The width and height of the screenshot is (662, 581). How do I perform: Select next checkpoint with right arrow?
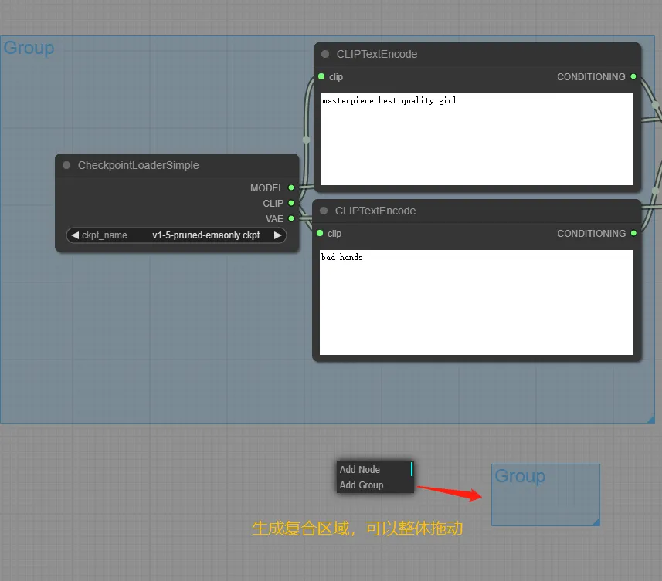tap(277, 235)
